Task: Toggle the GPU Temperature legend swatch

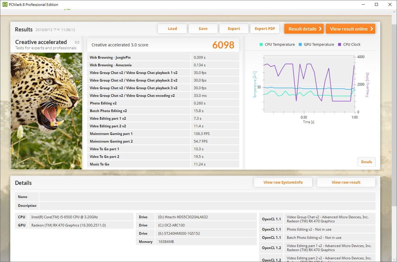Action: click(300, 45)
